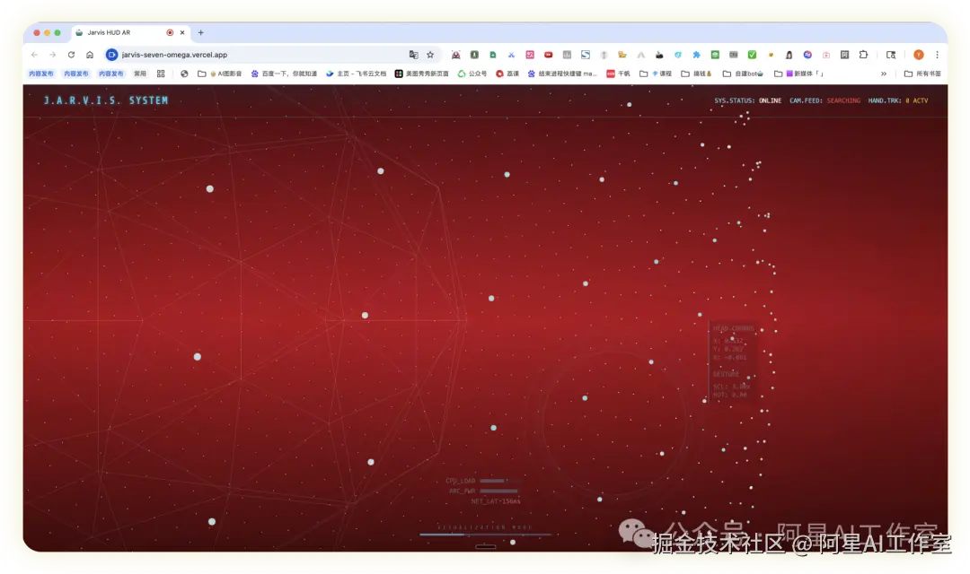Click the address bar URL jarvis-seven-omega.vercel.app
The width and height of the screenshot is (970, 574).
point(174,55)
